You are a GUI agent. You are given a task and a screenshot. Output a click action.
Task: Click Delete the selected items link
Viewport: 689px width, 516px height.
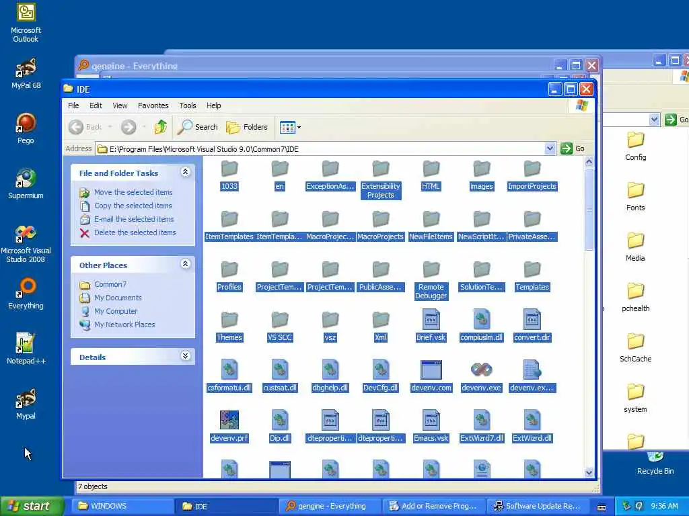[x=135, y=232]
